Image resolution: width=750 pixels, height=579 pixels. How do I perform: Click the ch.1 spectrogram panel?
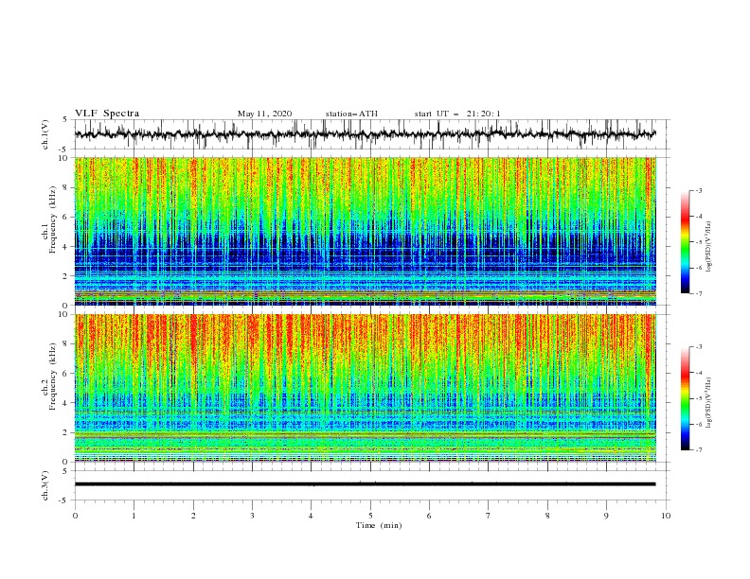[365, 231]
